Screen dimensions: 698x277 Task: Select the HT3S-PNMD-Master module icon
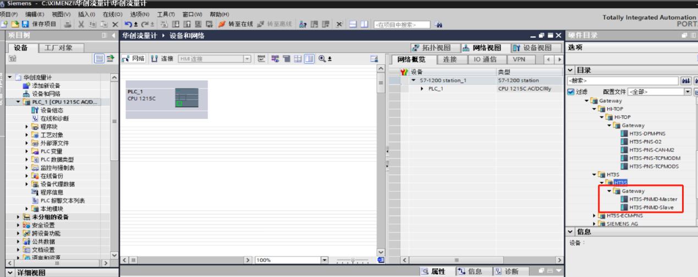coord(624,199)
